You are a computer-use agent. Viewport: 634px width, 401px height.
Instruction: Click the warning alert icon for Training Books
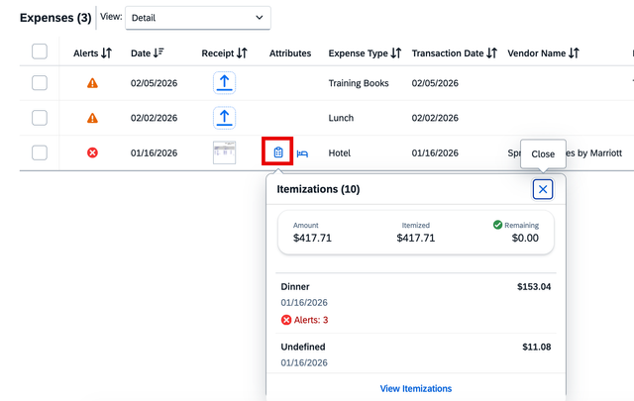click(x=92, y=83)
